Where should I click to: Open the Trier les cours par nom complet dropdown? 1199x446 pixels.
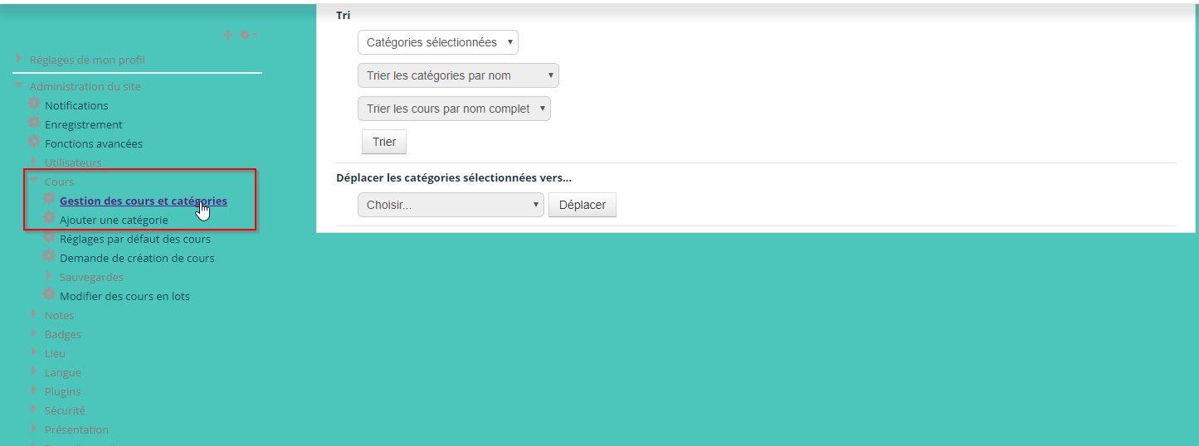(x=454, y=109)
